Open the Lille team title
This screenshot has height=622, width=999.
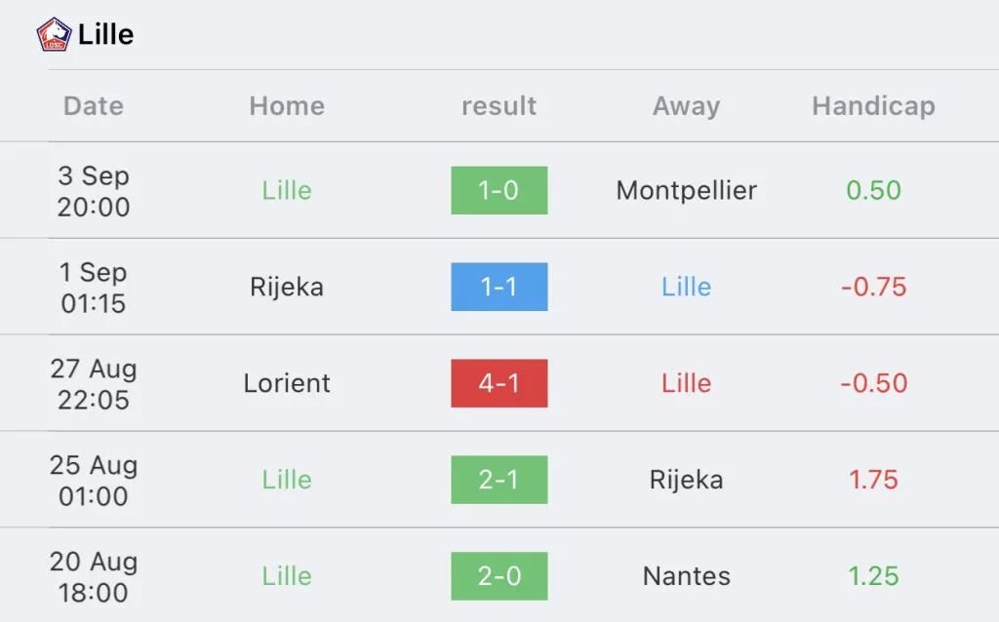(106, 35)
